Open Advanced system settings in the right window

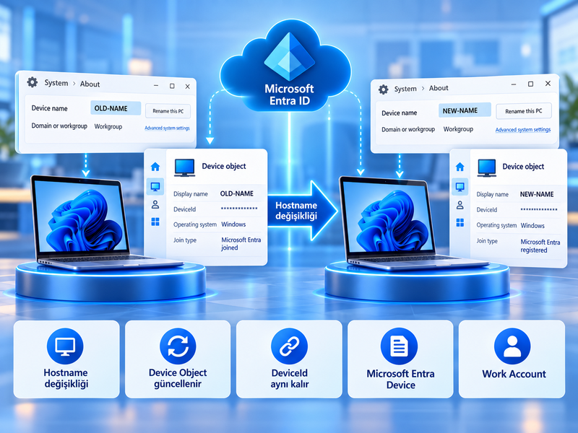pyautogui.click(x=523, y=130)
